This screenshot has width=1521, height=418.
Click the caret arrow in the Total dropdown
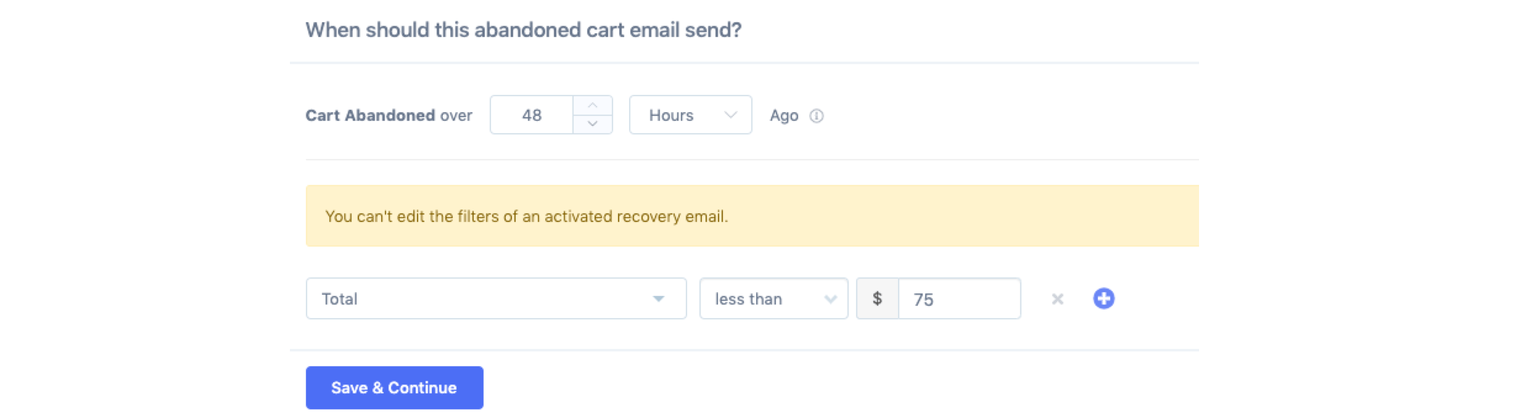pos(658,299)
